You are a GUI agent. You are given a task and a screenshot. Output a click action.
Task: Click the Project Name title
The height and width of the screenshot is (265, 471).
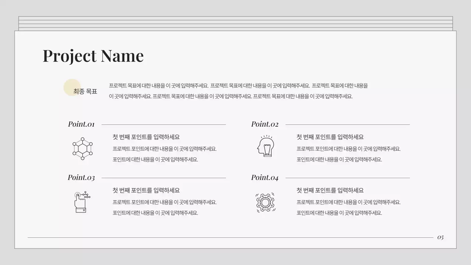coord(93,56)
